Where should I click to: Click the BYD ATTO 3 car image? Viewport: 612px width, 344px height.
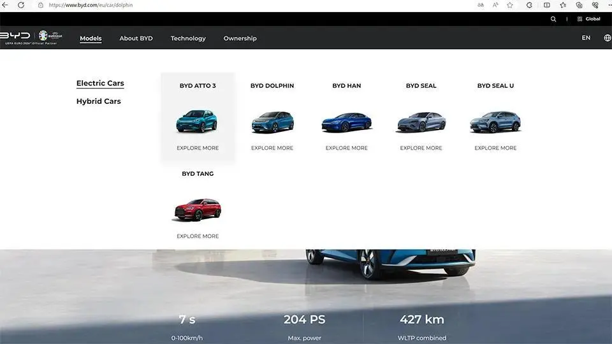197,121
